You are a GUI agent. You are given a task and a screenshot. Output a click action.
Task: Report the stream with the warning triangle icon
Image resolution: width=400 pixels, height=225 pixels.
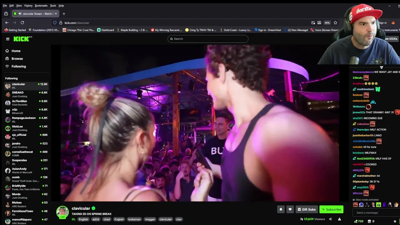[339, 219]
